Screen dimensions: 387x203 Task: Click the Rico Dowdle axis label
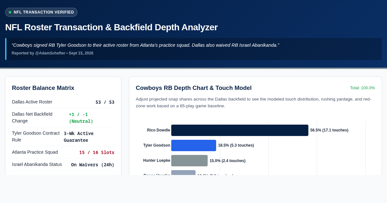pyautogui.click(x=159, y=130)
